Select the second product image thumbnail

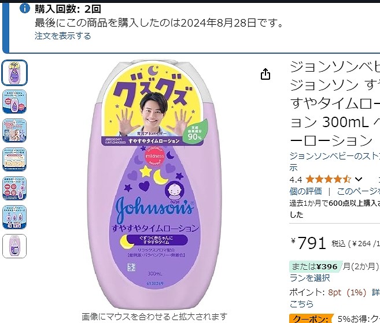tap(14, 102)
